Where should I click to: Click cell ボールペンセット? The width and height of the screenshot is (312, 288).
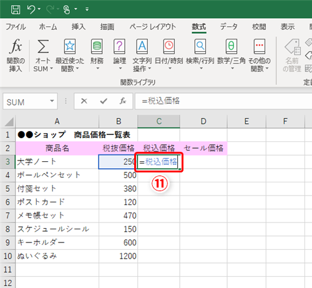(x=57, y=176)
